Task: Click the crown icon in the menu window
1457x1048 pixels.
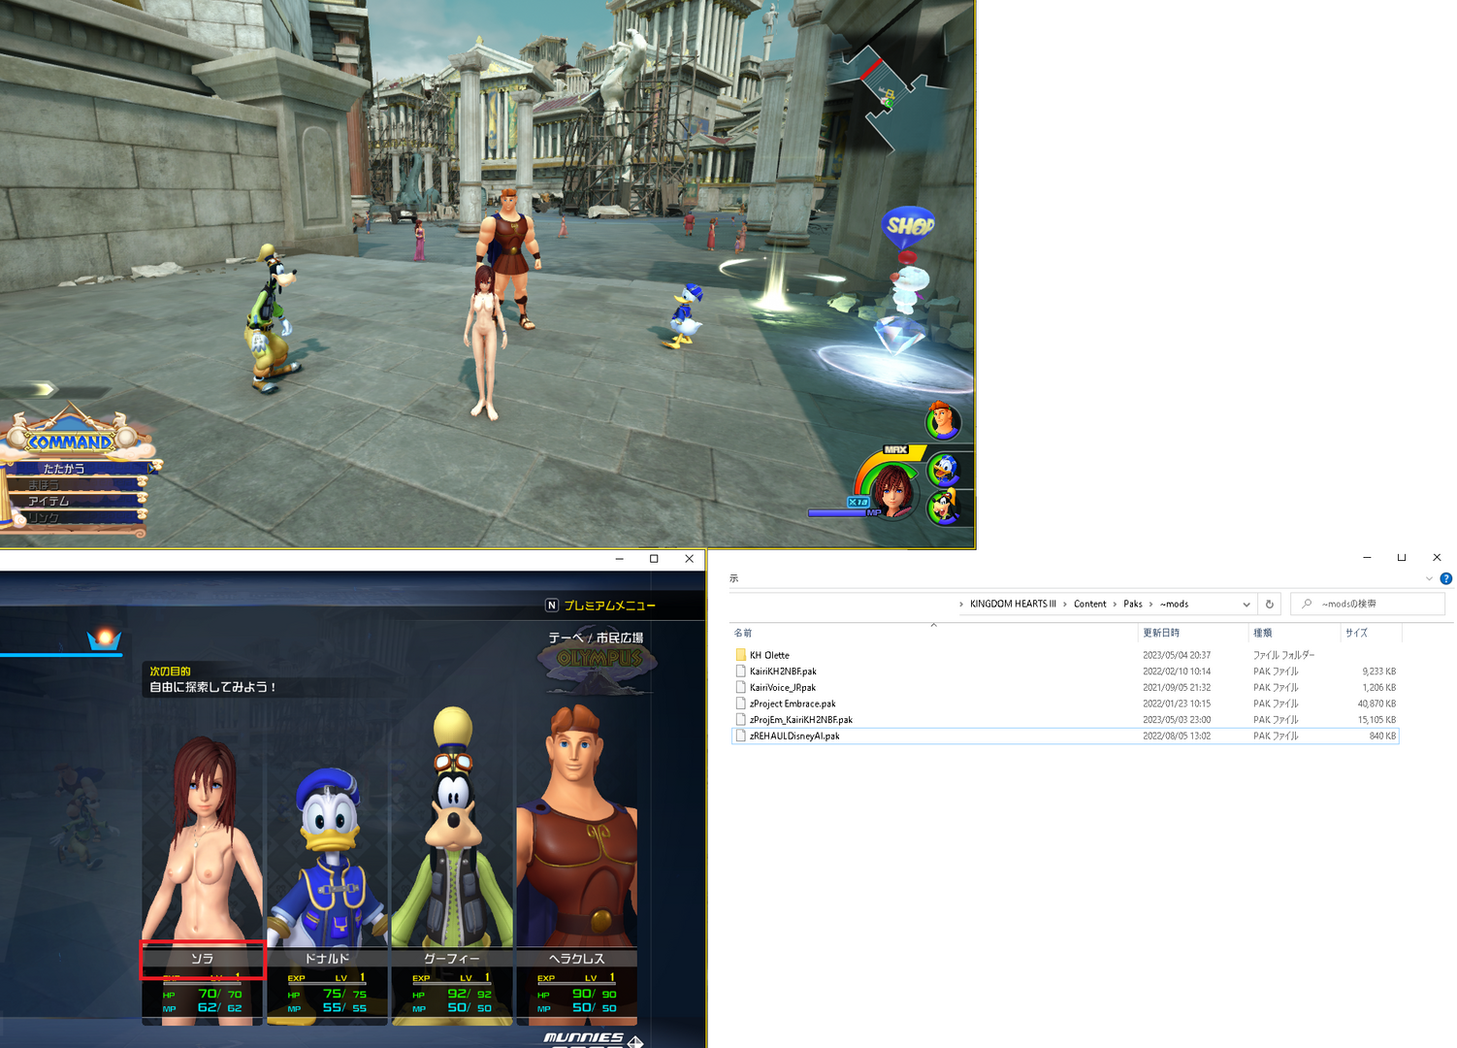Action: pyautogui.click(x=104, y=639)
